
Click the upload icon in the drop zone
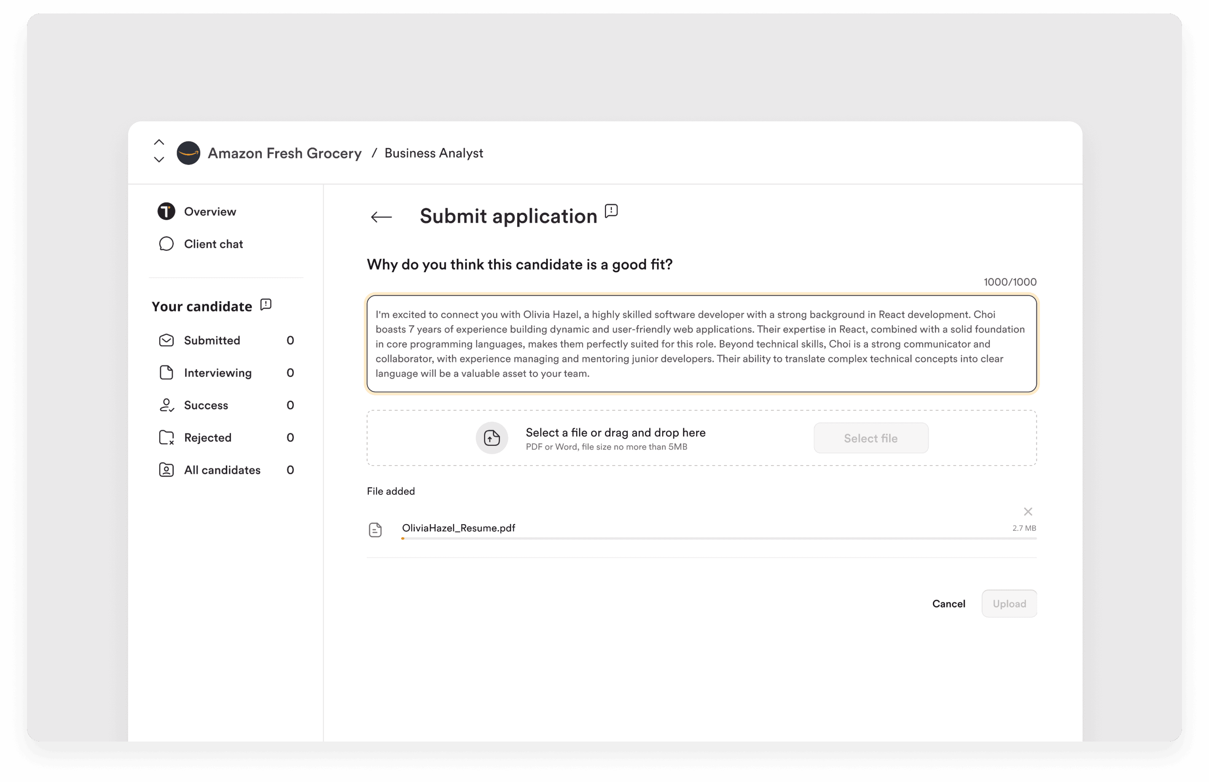point(492,438)
